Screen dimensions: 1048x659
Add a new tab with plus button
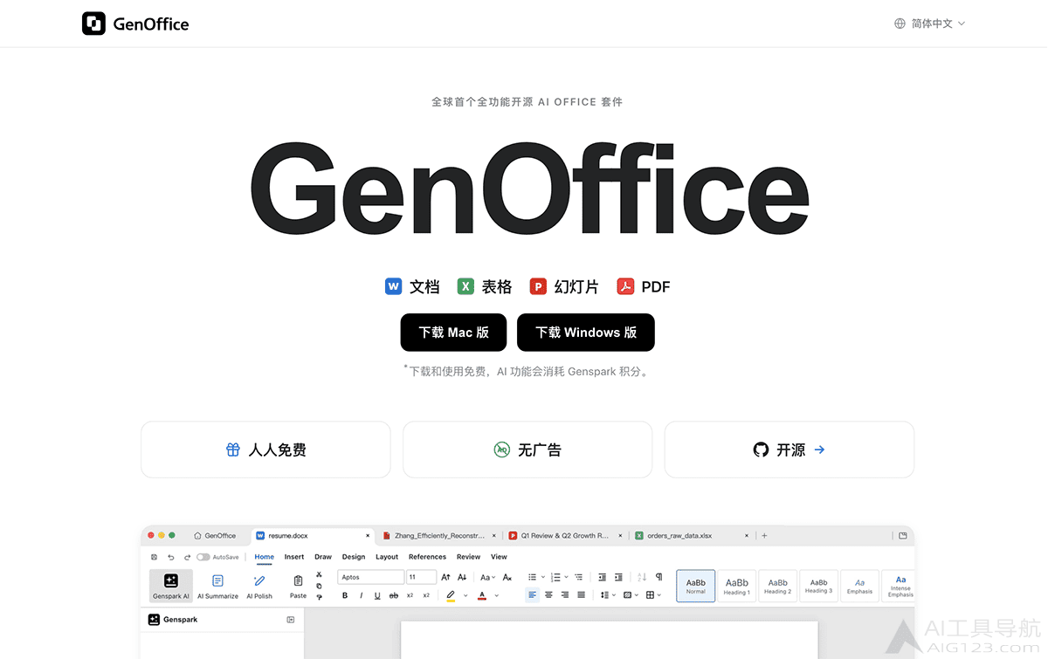coord(764,536)
